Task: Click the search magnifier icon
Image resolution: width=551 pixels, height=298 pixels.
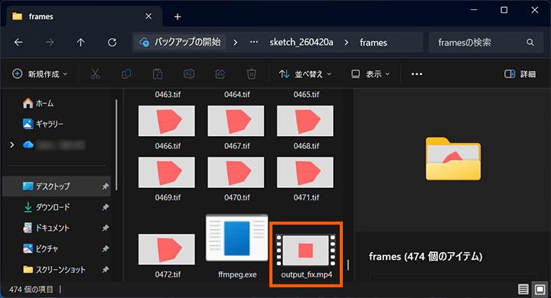Action: [530, 43]
